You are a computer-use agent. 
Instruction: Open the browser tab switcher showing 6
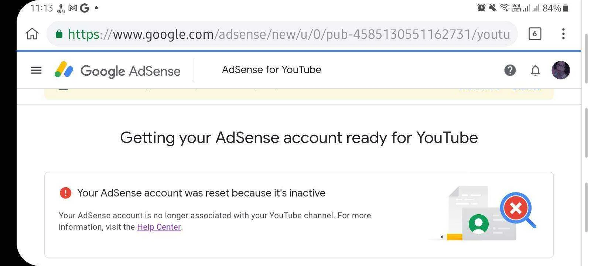coord(535,34)
